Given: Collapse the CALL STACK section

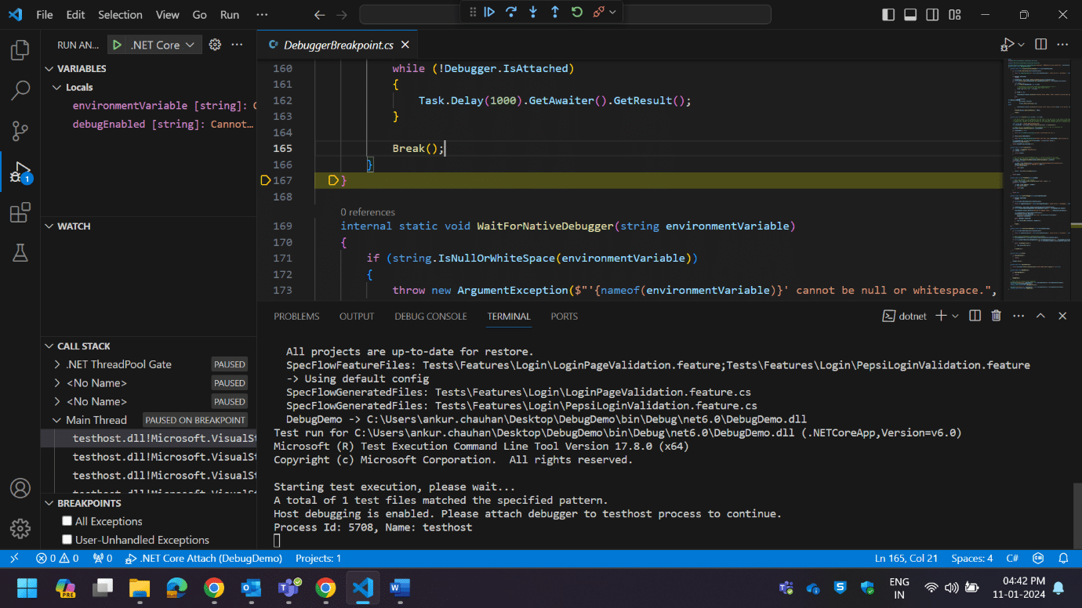Looking at the screenshot, I should [49, 346].
